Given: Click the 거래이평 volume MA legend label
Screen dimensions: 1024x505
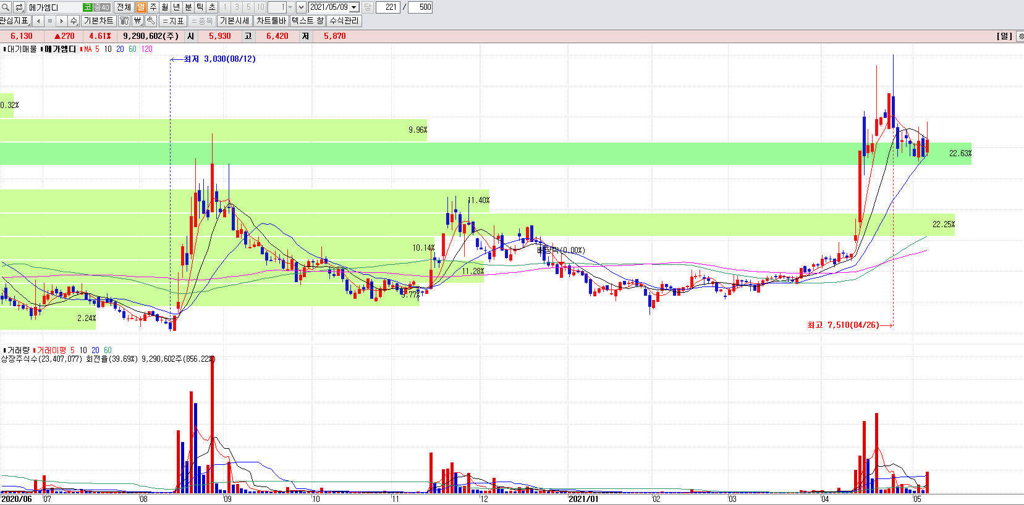Looking at the screenshot, I should [49, 350].
